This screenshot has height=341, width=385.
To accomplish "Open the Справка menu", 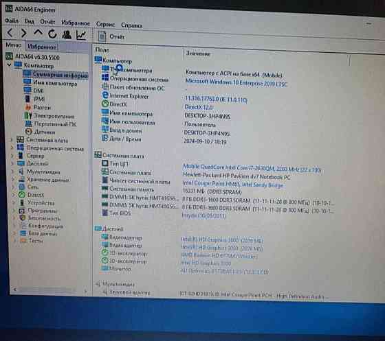I will coord(132,25).
